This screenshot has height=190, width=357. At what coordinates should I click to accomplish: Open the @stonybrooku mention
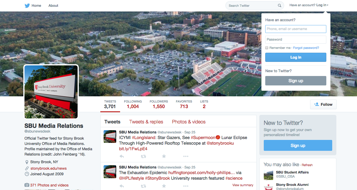pos(220,143)
